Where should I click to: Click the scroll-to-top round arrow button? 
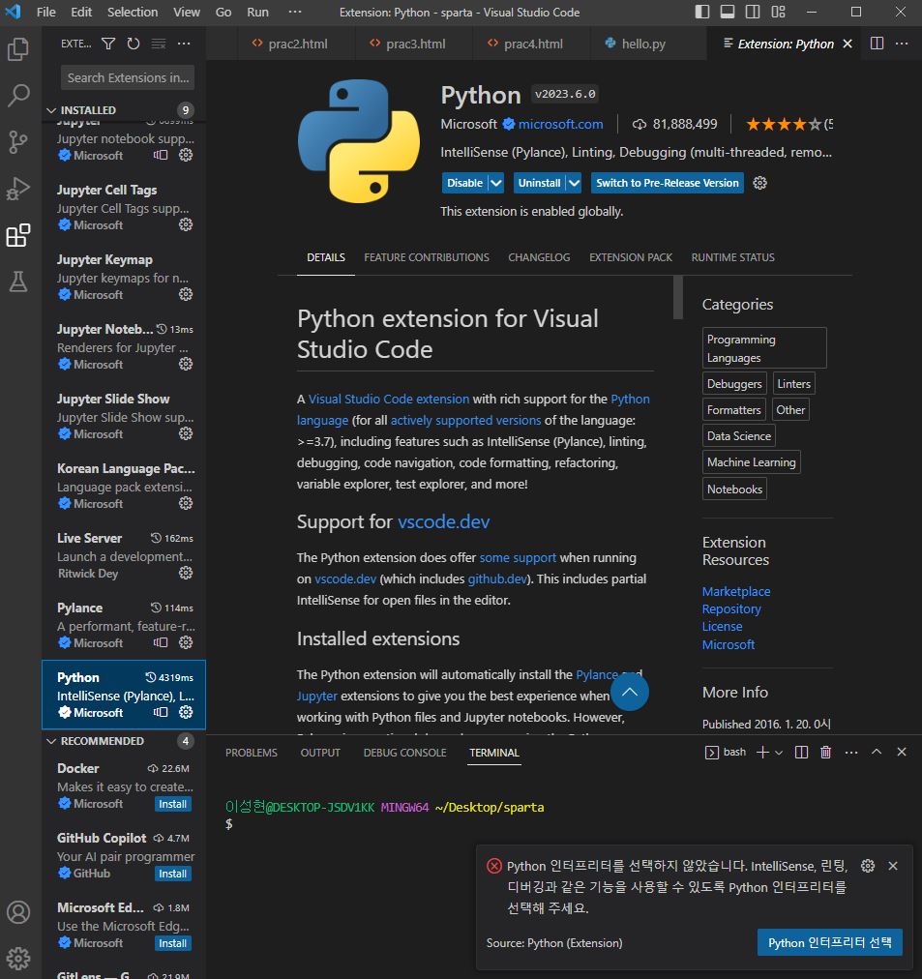coord(629,692)
